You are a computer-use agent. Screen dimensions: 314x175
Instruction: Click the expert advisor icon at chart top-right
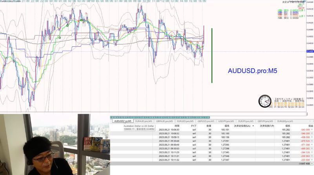pos(304,2)
